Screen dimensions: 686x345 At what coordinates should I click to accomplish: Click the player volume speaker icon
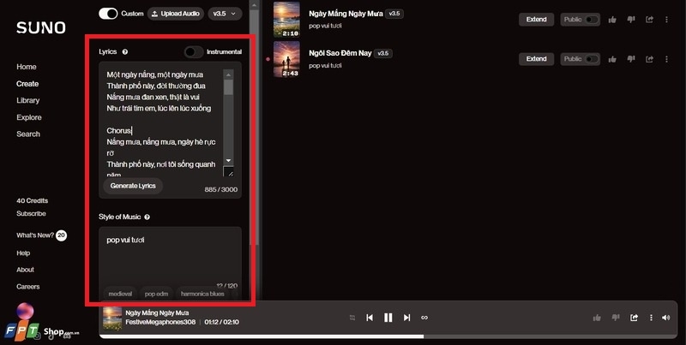(x=666, y=318)
